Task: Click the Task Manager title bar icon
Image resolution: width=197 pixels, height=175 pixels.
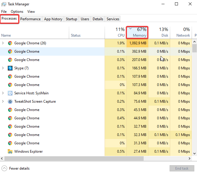Action: tap(4, 4)
